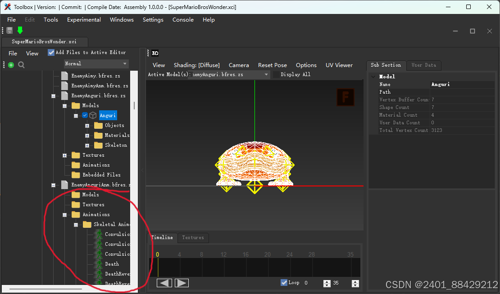Enable the Display All checkbox
This screenshot has height=294, width=500.
click(x=276, y=74)
